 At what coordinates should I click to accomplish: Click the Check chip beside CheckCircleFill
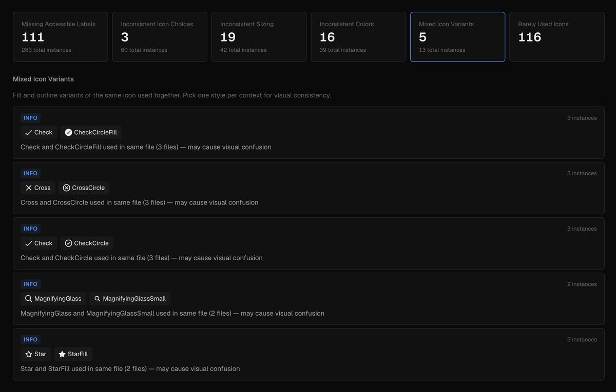click(x=39, y=132)
